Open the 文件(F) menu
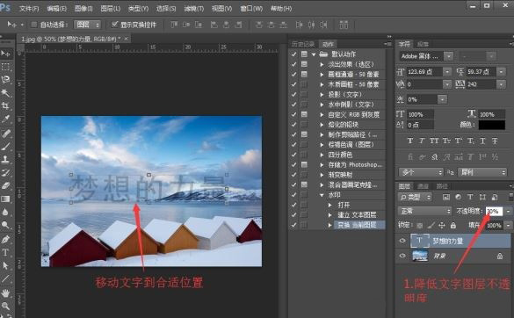Image resolution: width=514 pixels, height=318 pixels. [x=28, y=9]
